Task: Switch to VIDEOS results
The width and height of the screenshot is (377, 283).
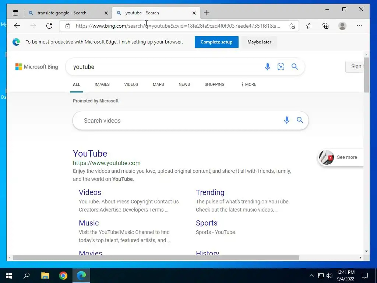Action: (131, 84)
